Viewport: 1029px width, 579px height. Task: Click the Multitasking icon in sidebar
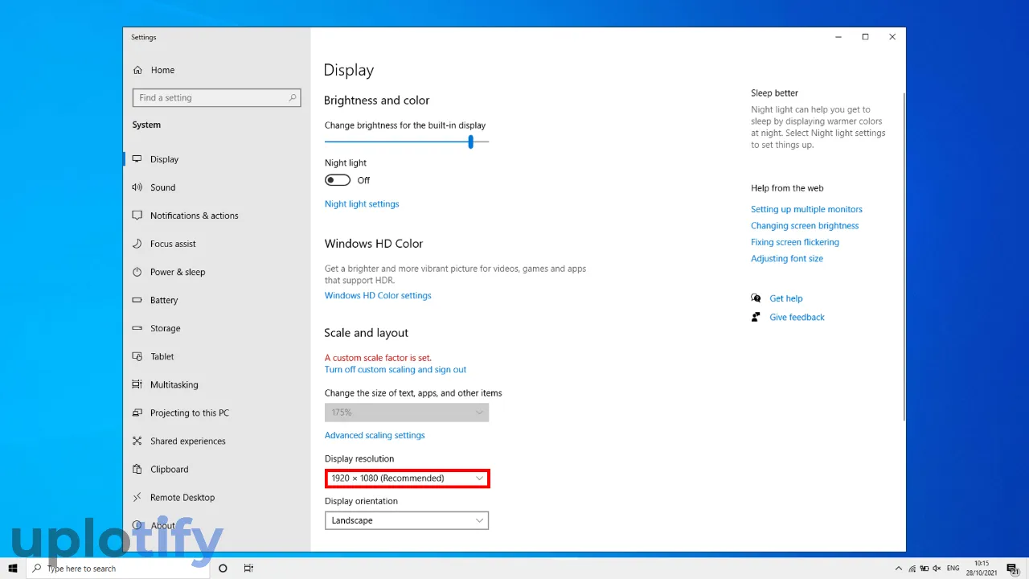(137, 384)
